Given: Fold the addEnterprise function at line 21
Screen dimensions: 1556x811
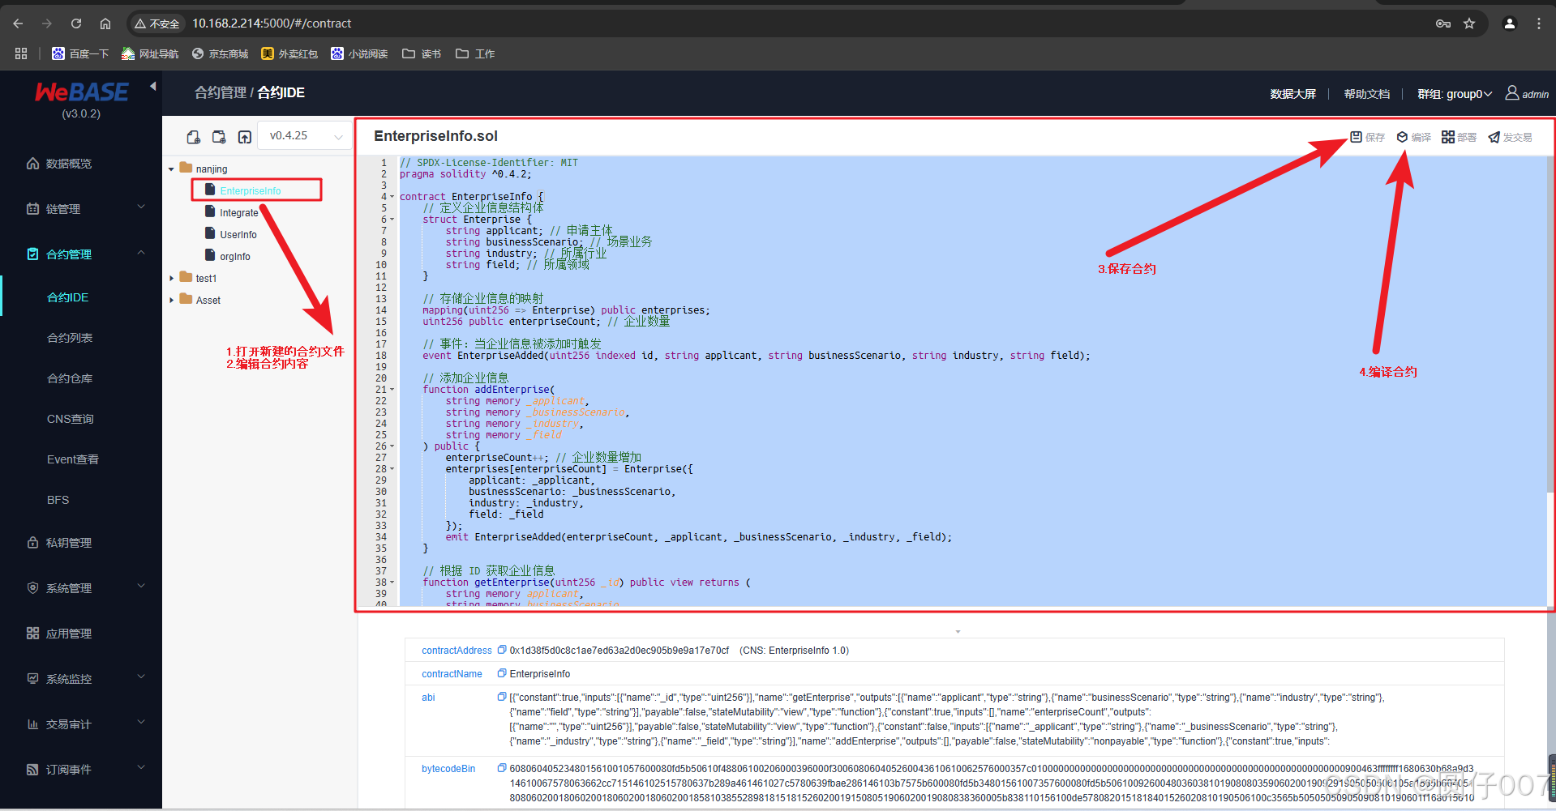Looking at the screenshot, I should coord(392,390).
